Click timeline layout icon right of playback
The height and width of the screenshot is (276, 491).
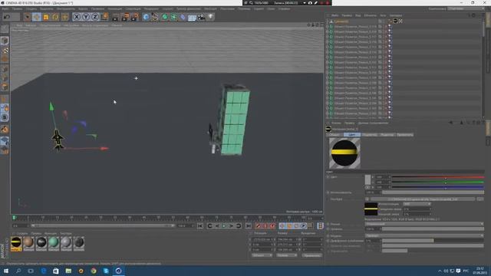(x=320, y=225)
